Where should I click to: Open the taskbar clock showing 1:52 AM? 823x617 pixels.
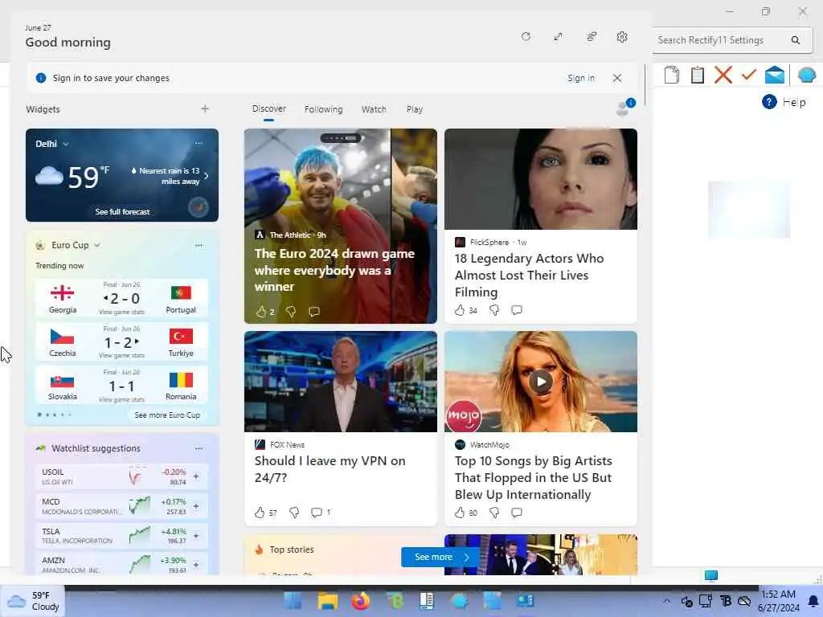[778, 601]
